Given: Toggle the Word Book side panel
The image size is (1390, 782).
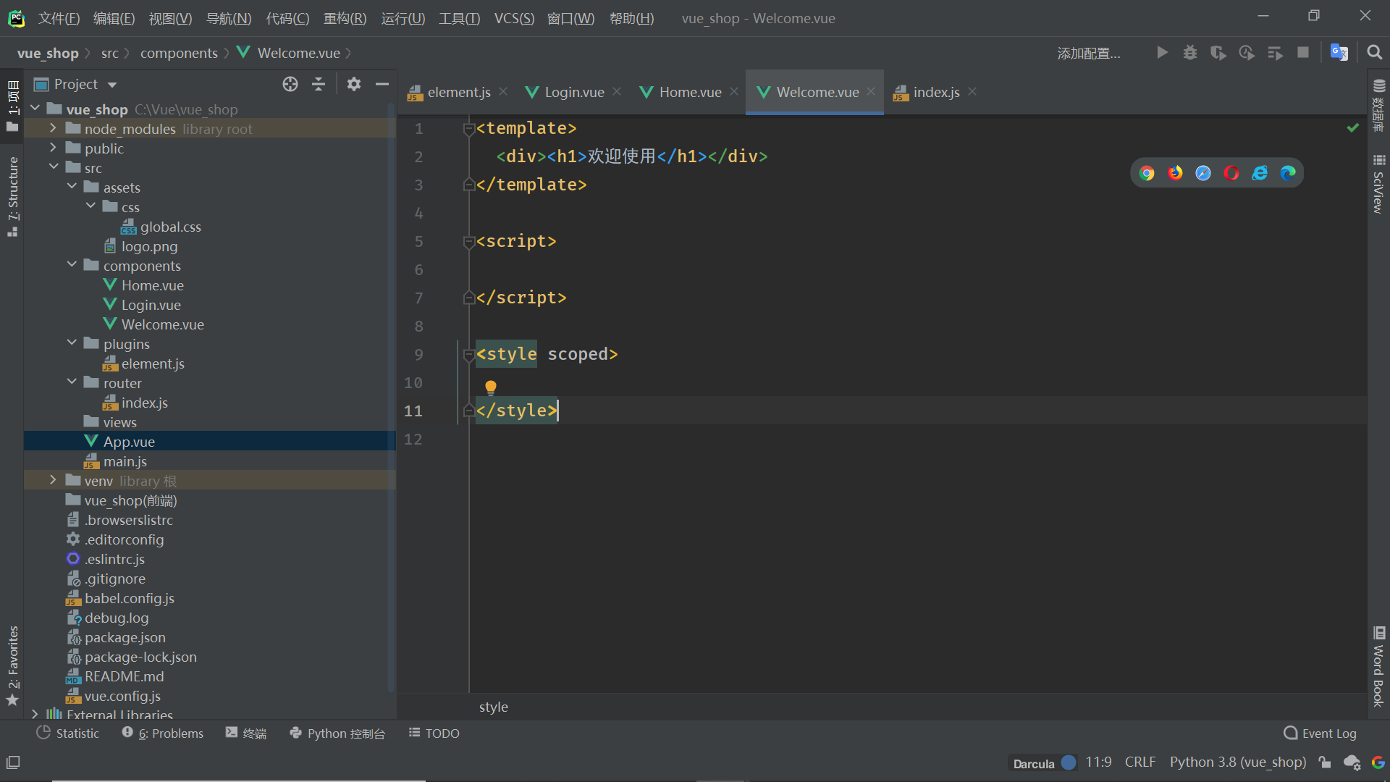Looking at the screenshot, I should 1378,666.
